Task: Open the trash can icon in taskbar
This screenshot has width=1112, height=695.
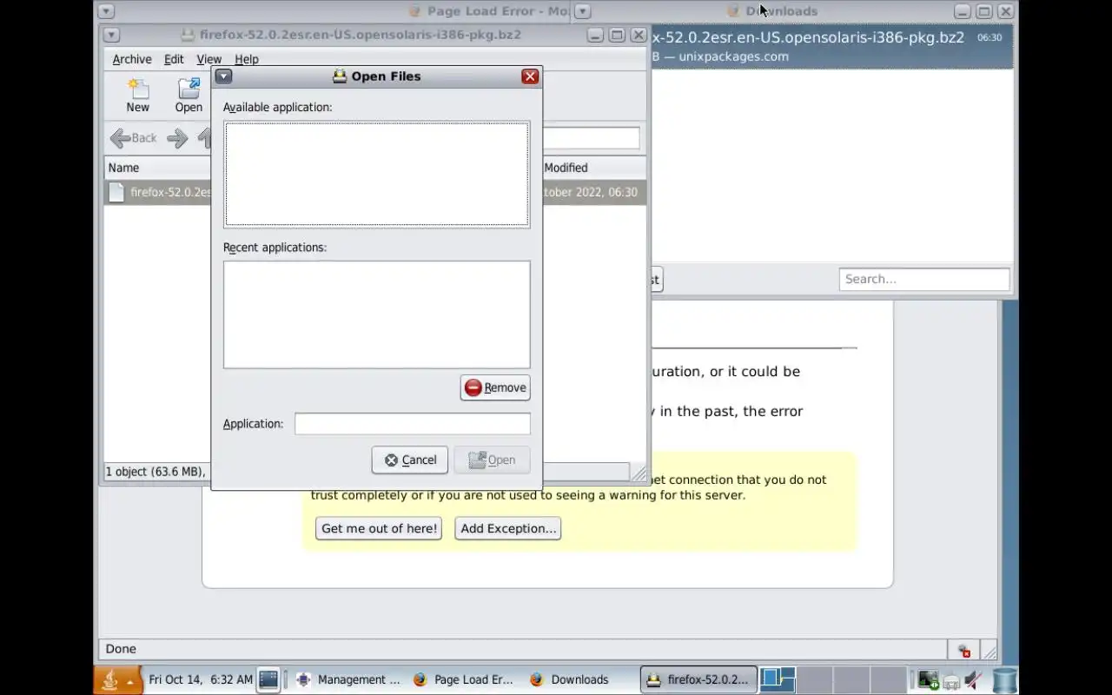Action: [x=1005, y=679]
